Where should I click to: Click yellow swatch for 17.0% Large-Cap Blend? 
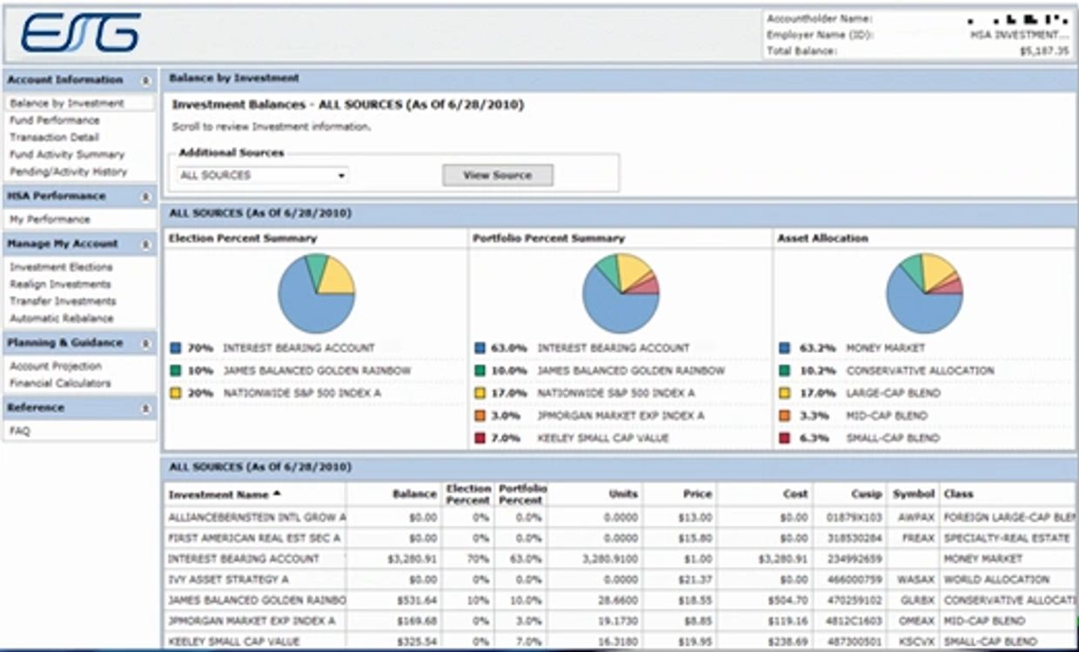pos(785,393)
